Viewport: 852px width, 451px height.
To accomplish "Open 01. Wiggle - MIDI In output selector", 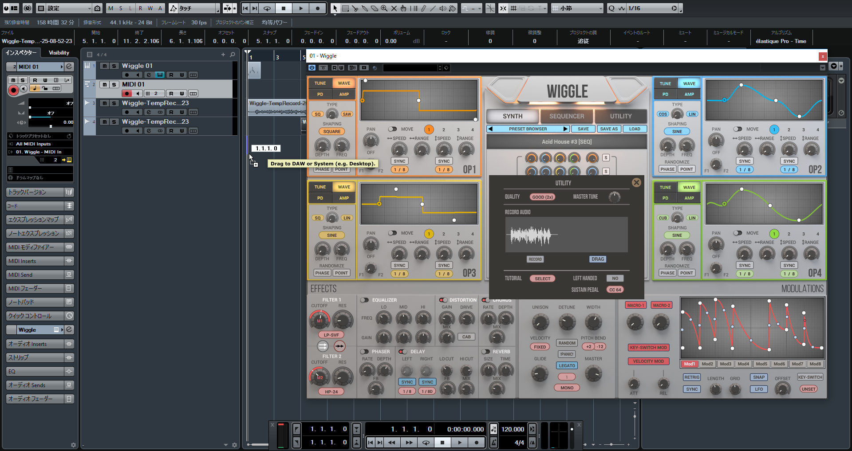I will (x=40, y=152).
